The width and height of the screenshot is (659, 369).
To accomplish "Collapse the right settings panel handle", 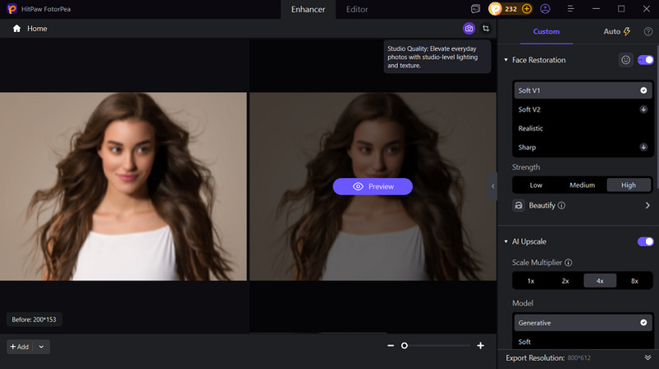I will click(x=493, y=186).
